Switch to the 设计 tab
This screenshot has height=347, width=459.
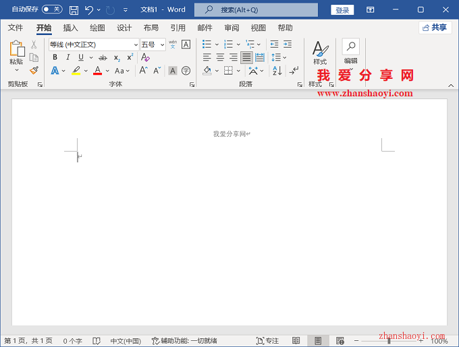[124, 28]
